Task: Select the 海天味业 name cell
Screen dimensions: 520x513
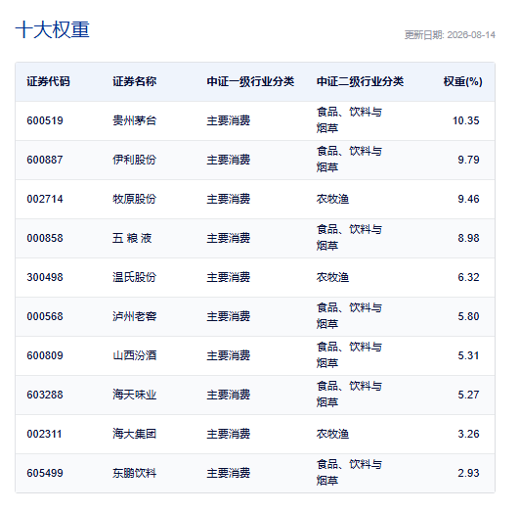Action: pos(134,396)
